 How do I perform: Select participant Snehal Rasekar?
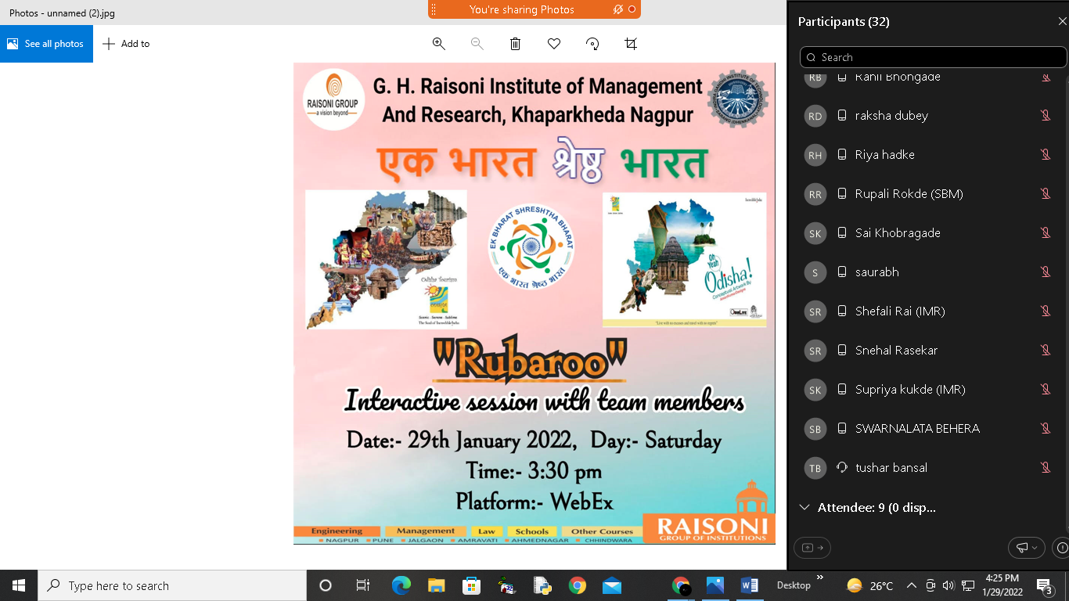(x=927, y=351)
